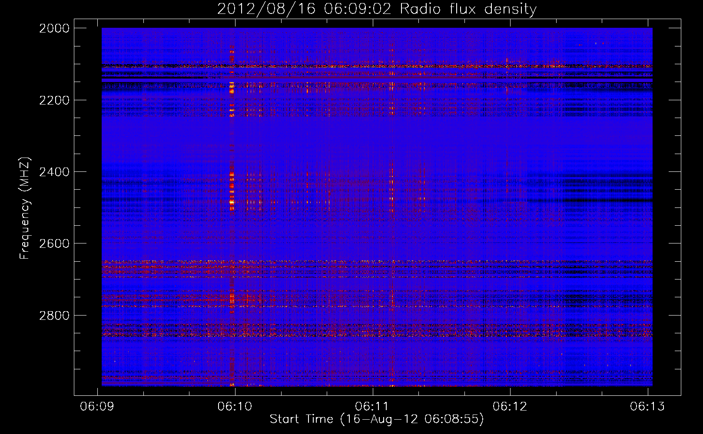Click the 06:09 time tick label
Screen dimensions: 703x434
pyautogui.click(x=97, y=406)
